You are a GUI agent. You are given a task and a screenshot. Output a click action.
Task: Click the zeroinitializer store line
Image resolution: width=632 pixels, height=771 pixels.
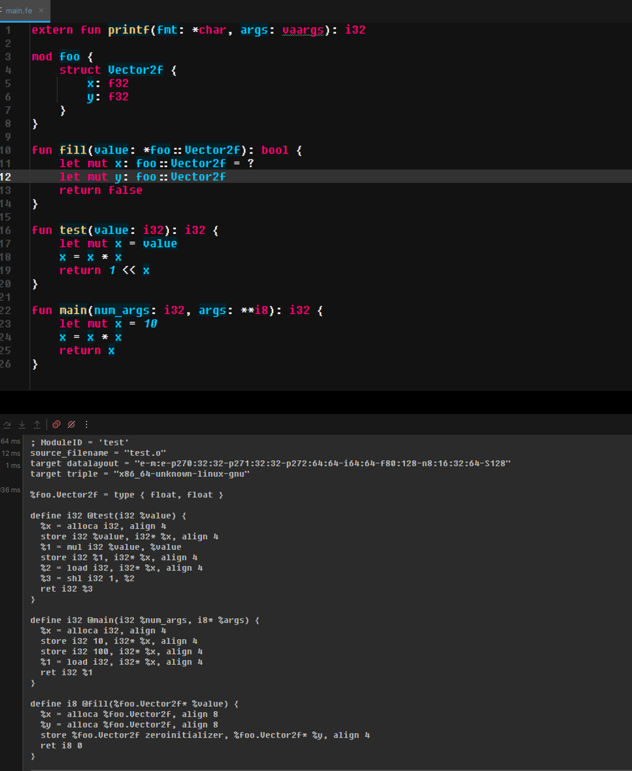pyautogui.click(x=206, y=735)
